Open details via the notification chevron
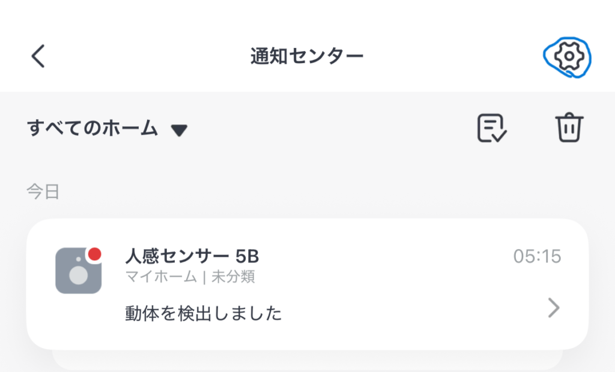Viewport: 615px width, 372px height. (x=554, y=308)
